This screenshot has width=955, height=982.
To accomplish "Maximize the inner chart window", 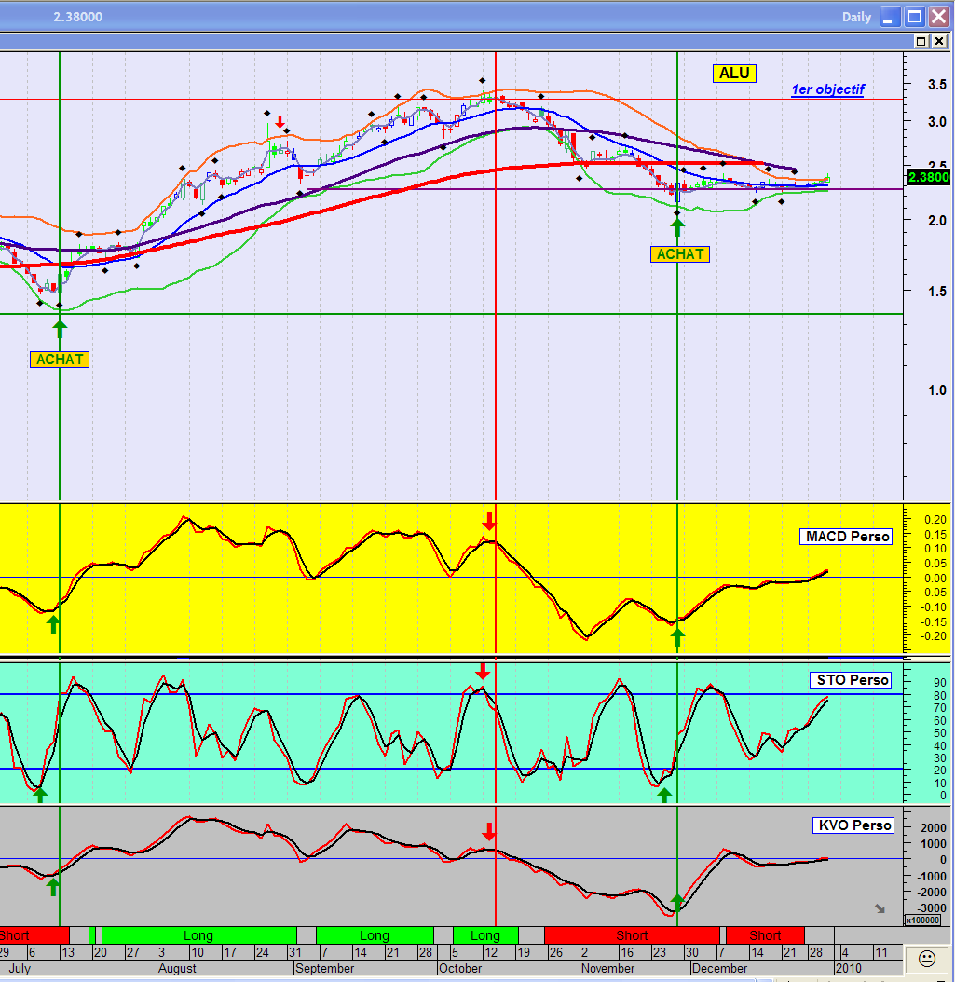I will (921, 41).
